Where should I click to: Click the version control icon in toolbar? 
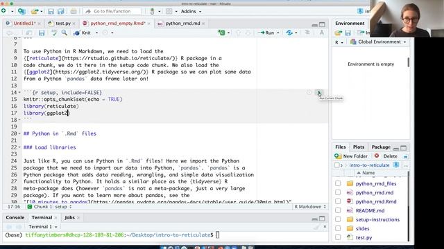click(x=152, y=11)
